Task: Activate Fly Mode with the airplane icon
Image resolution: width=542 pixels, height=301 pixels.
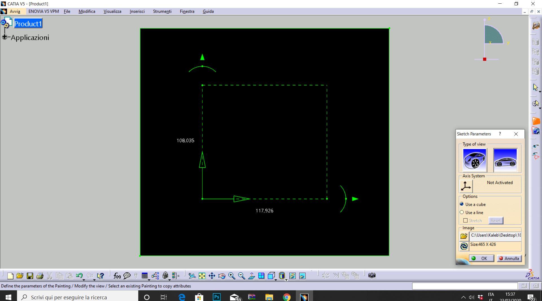Action: click(192, 276)
